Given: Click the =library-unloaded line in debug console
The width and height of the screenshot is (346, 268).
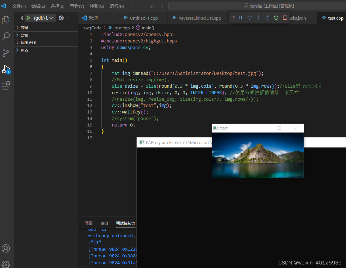Looking at the screenshot, I should [112, 236].
